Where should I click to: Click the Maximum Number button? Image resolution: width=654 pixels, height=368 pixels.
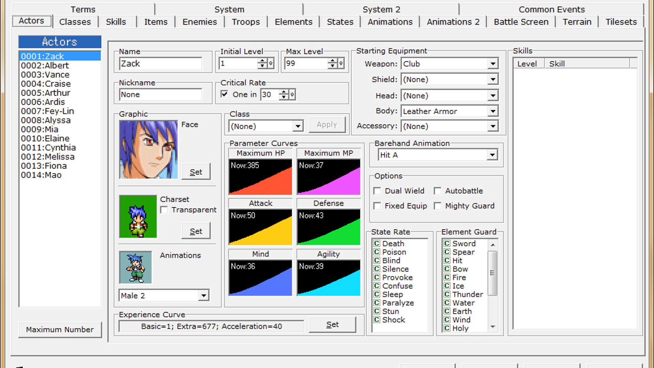(60, 330)
